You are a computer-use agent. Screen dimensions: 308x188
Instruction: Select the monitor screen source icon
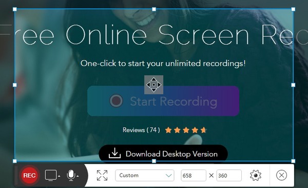tap(51, 175)
